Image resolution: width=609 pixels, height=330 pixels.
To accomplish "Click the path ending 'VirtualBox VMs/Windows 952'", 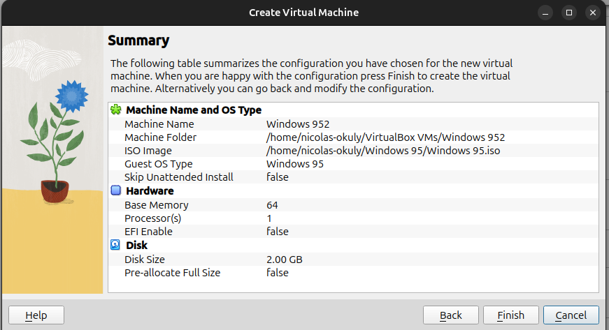I will pyautogui.click(x=386, y=137).
